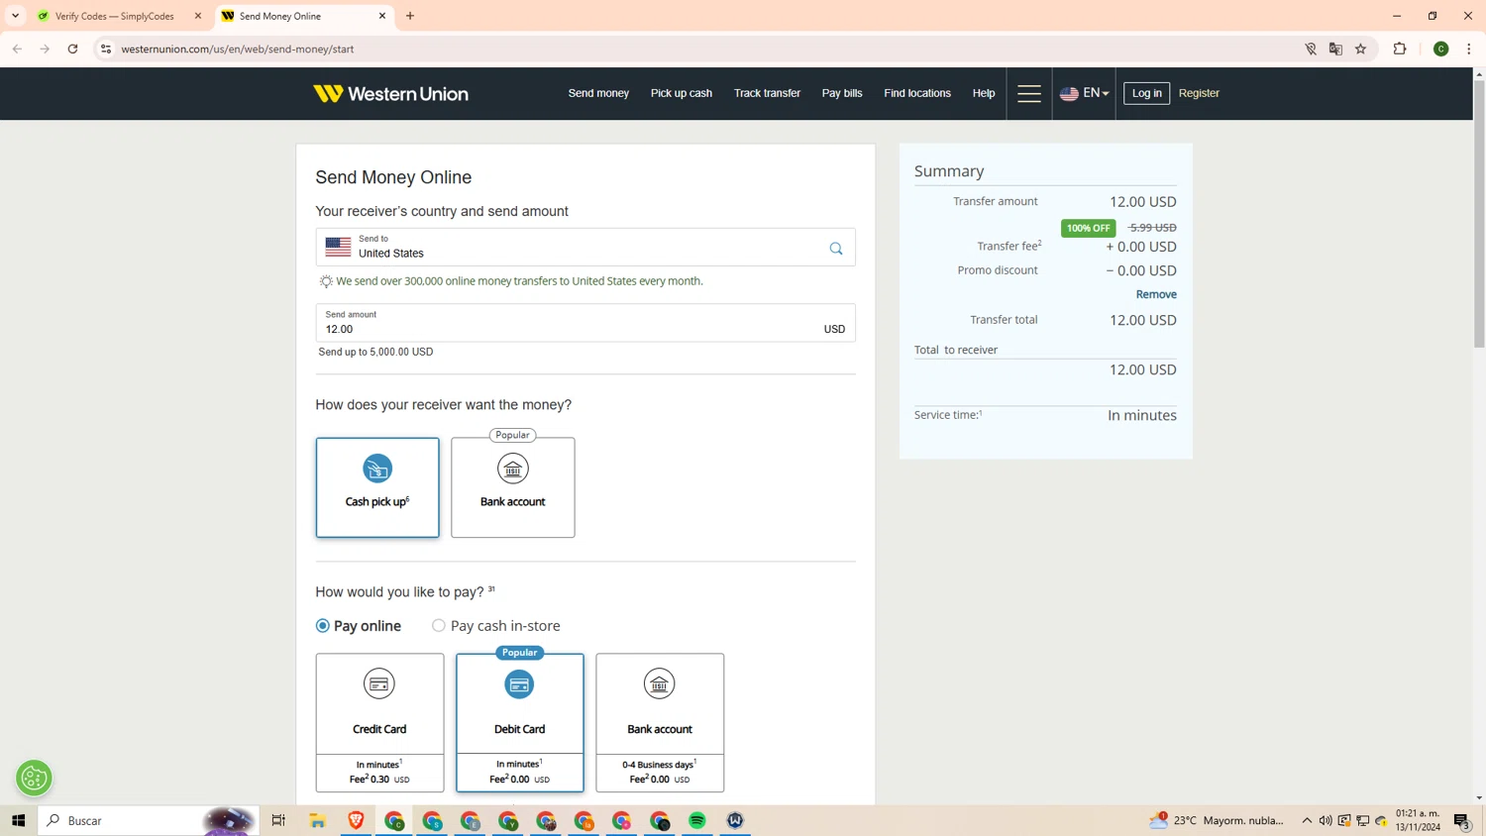Click the browser address bar URL
Screen dimensions: 1486x836
click(x=238, y=49)
